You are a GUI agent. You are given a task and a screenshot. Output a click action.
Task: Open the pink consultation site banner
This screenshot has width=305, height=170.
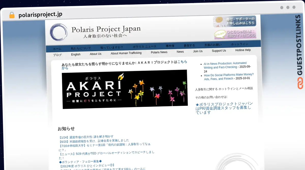[x=235, y=34]
